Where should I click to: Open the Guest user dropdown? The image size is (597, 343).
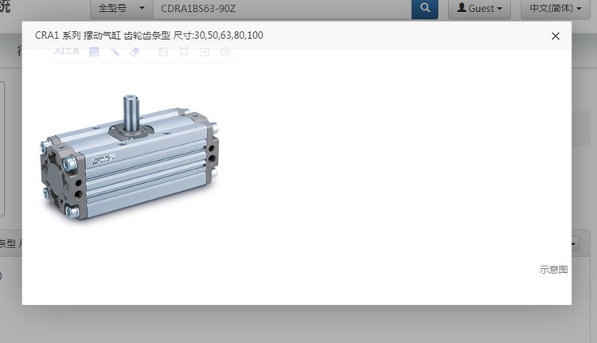[x=479, y=9]
